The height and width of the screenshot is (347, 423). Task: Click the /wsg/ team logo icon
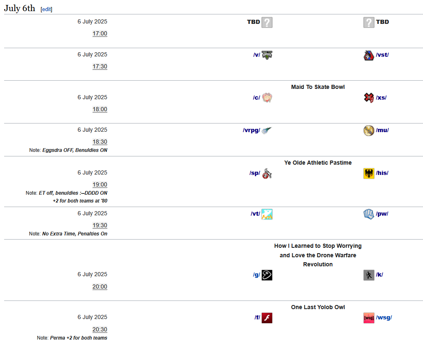(x=369, y=318)
